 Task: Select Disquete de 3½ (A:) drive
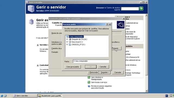(79, 39)
